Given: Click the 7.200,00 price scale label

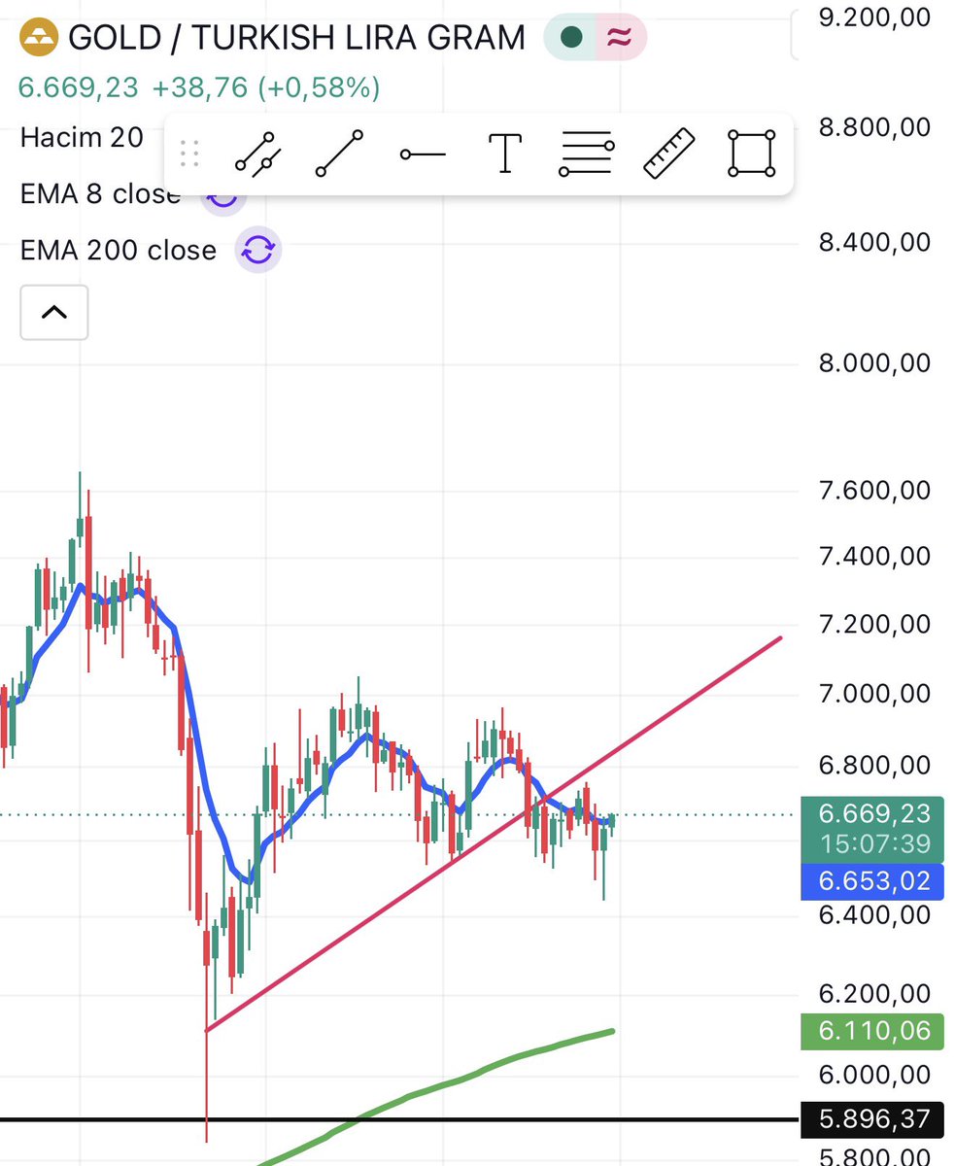Looking at the screenshot, I should coord(875,624).
